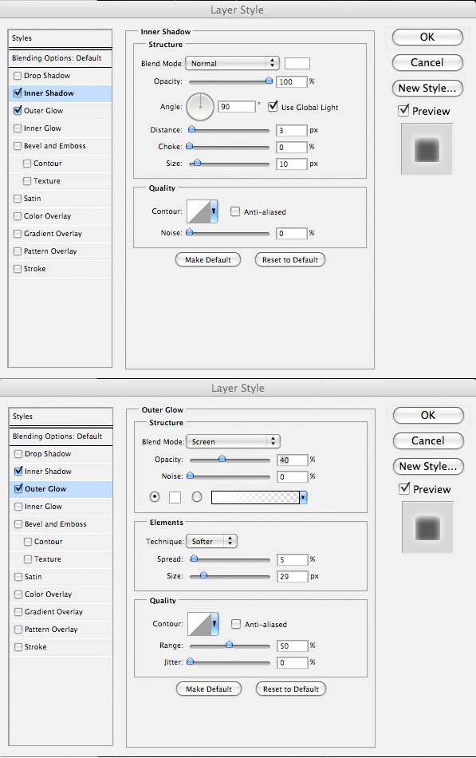Click Inner Shadow Noise slider handle

190,232
